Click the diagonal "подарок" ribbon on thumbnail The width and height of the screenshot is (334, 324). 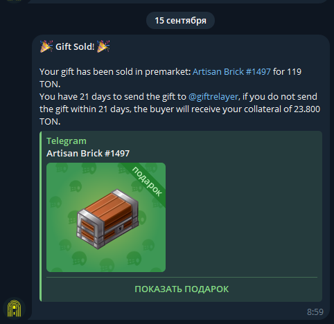pos(147,181)
